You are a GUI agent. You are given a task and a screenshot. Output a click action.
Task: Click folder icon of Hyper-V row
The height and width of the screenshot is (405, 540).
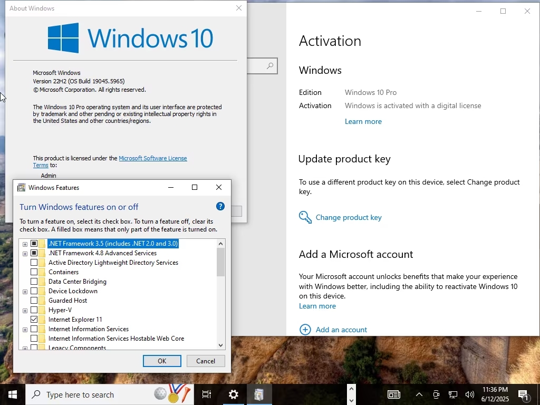click(x=42, y=310)
